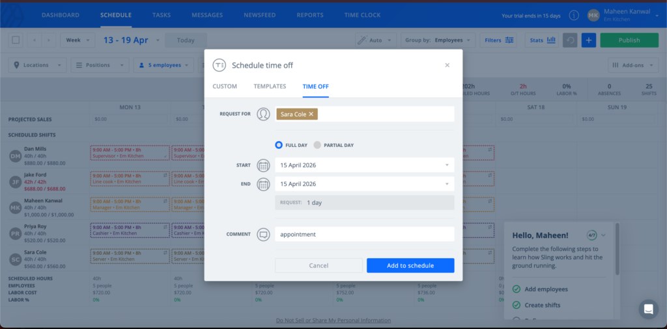This screenshot has width=667, height=329.
Task: Click Sara Cole SC avatar
Action: (x=15, y=259)
